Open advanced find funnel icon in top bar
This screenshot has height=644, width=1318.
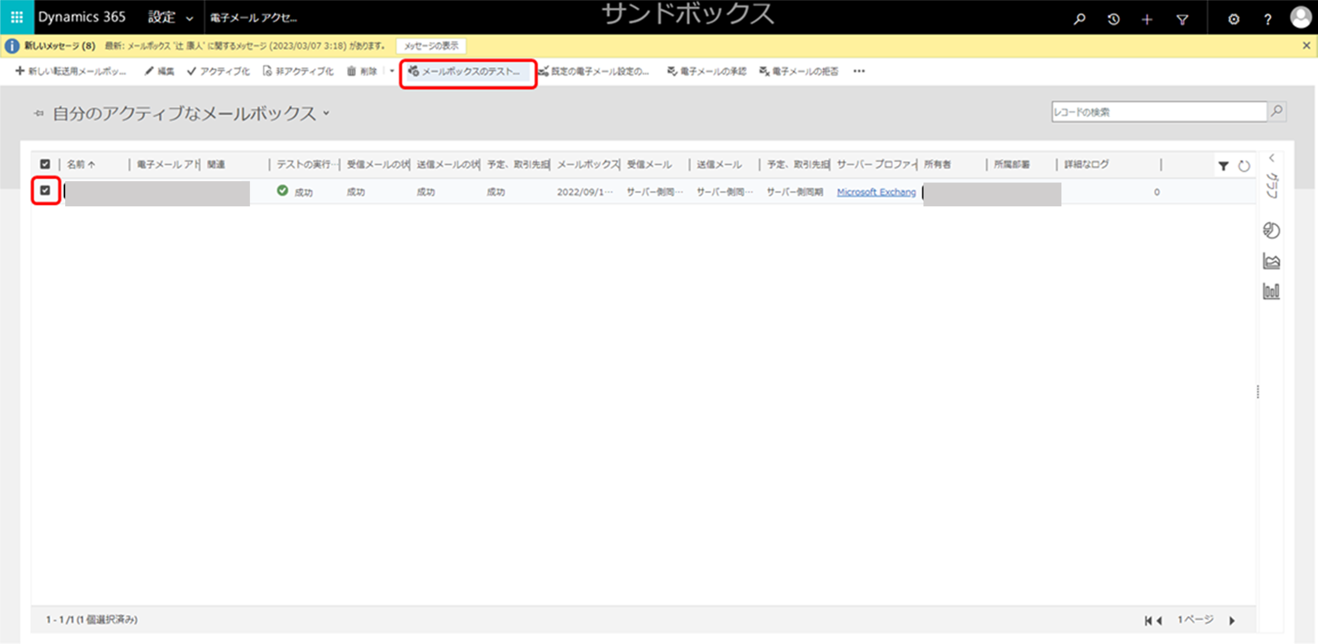click(x=1182, y=19)
